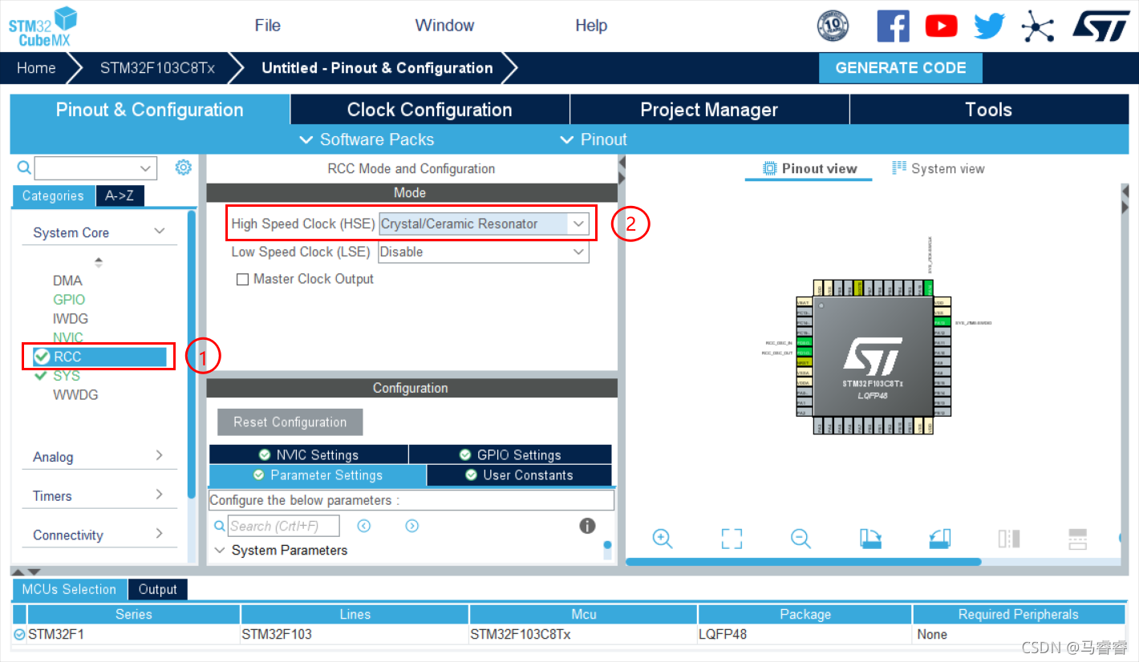The width and height of the screenshot is (1139, 662).
Task: Click the pinout horizontal scrollbar
Action: coord(803,562)
